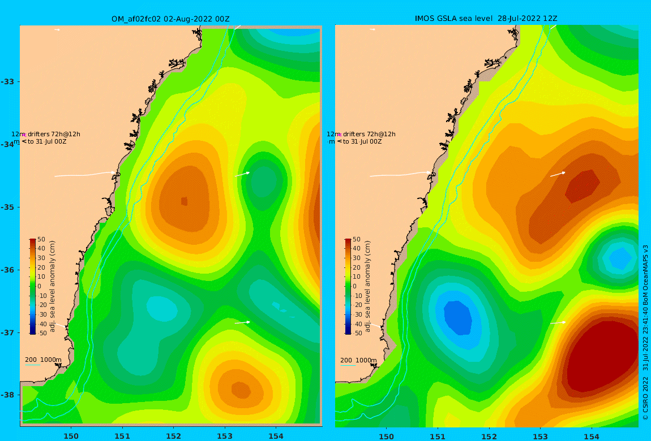Viewport: 651px width, 441px height.
Task: Click longitude label 154 under the left map
Action: tap(276, 436)
